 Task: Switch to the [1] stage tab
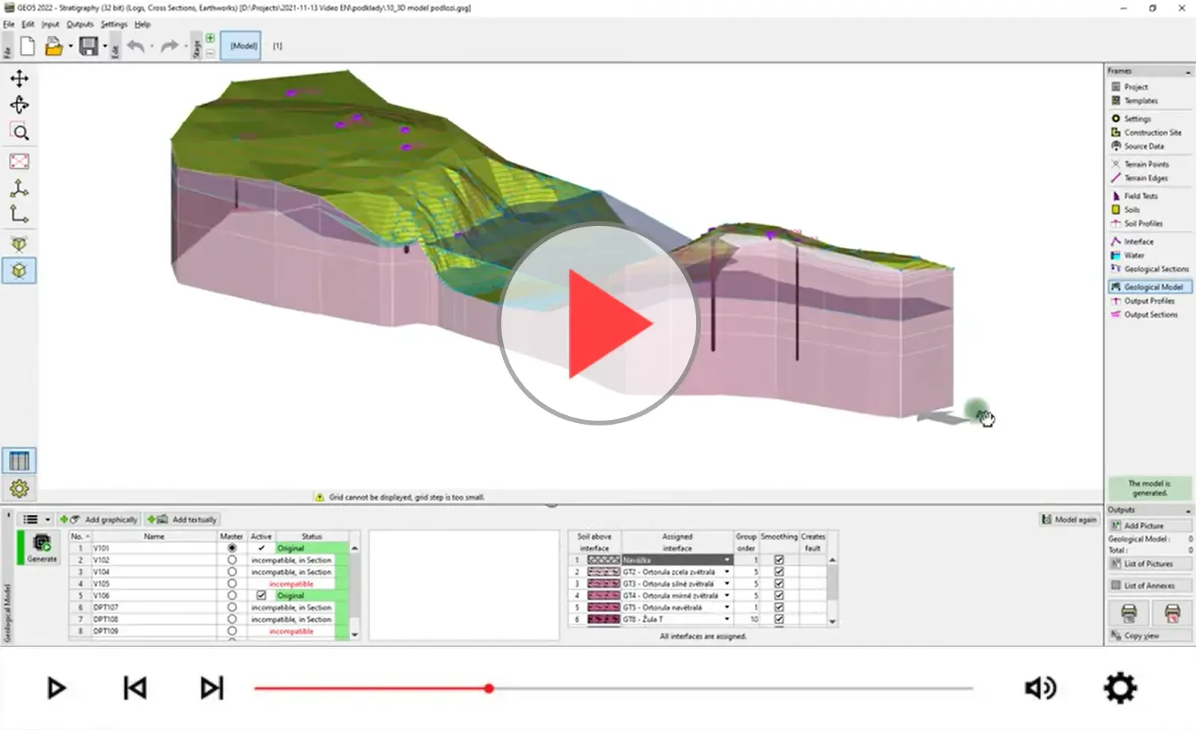tap(278, 46)
